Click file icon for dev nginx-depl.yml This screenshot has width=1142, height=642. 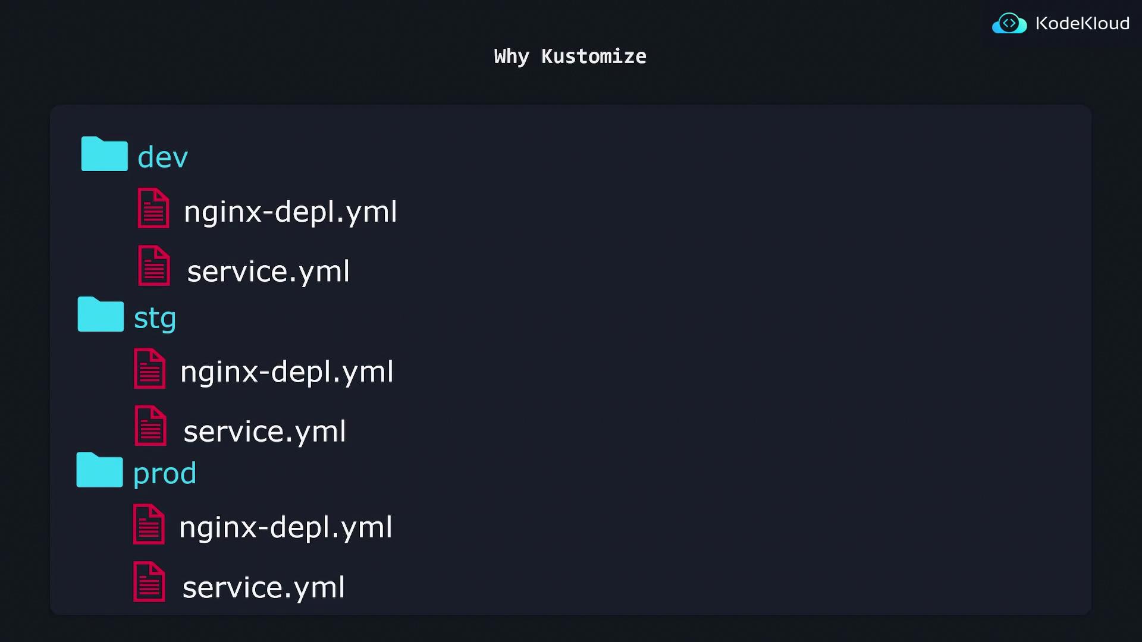pyautogui.click(x=153, y=208)
